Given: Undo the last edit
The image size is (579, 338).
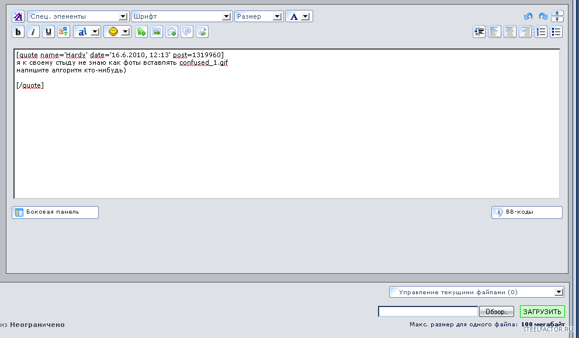Looking at the screenshot, I should [x=528, y=16].
